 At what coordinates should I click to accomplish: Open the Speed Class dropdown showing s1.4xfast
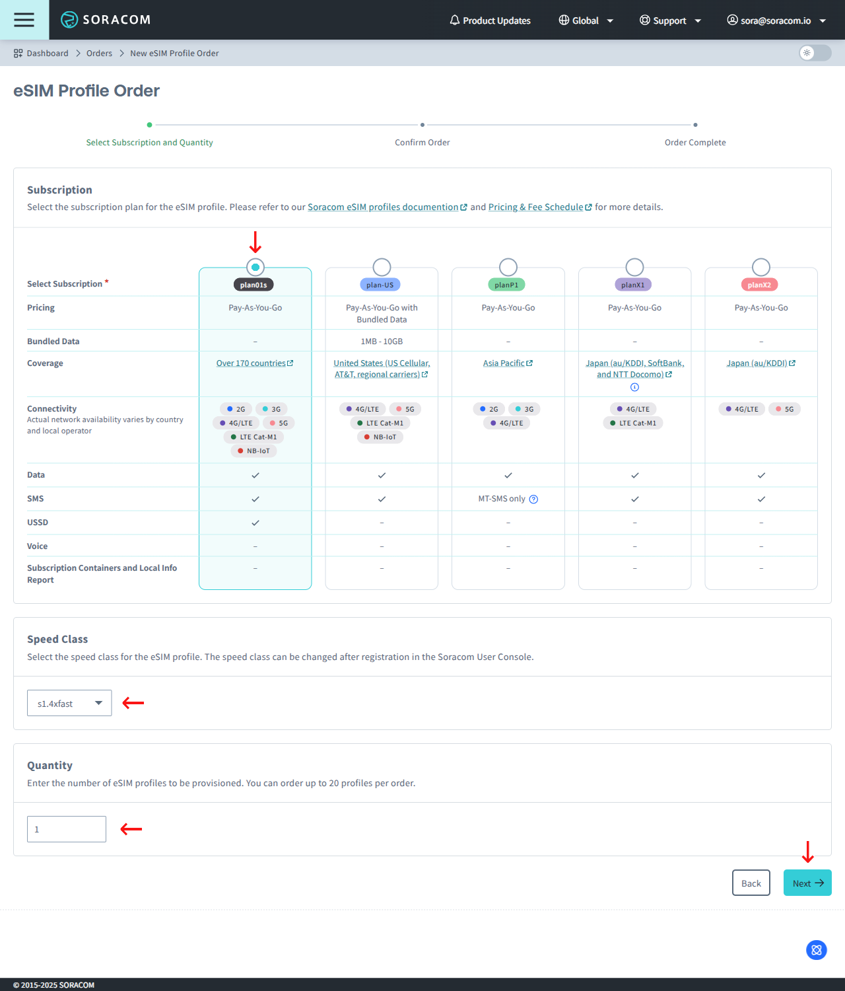coord(69,703)
